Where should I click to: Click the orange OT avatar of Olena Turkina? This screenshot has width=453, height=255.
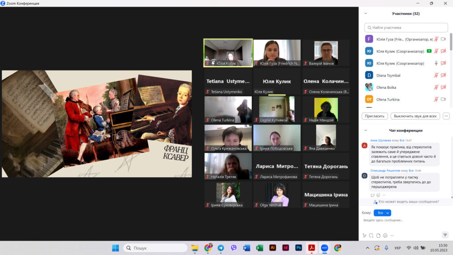click(369, 99)
